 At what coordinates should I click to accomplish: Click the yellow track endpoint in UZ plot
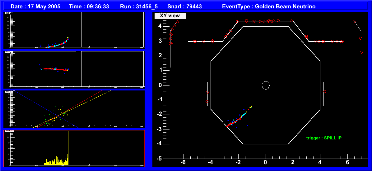coord(68,38)
